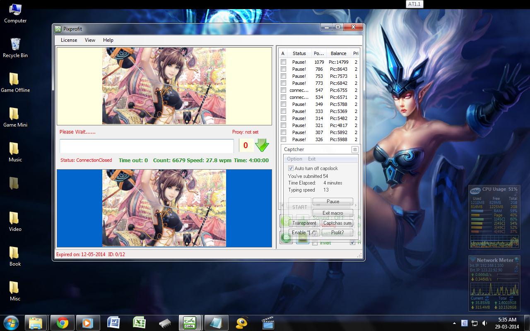
Task: Click the captcha answer input field
Action: point(147,146)
